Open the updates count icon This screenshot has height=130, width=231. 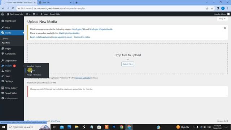(x=28, y=14)
